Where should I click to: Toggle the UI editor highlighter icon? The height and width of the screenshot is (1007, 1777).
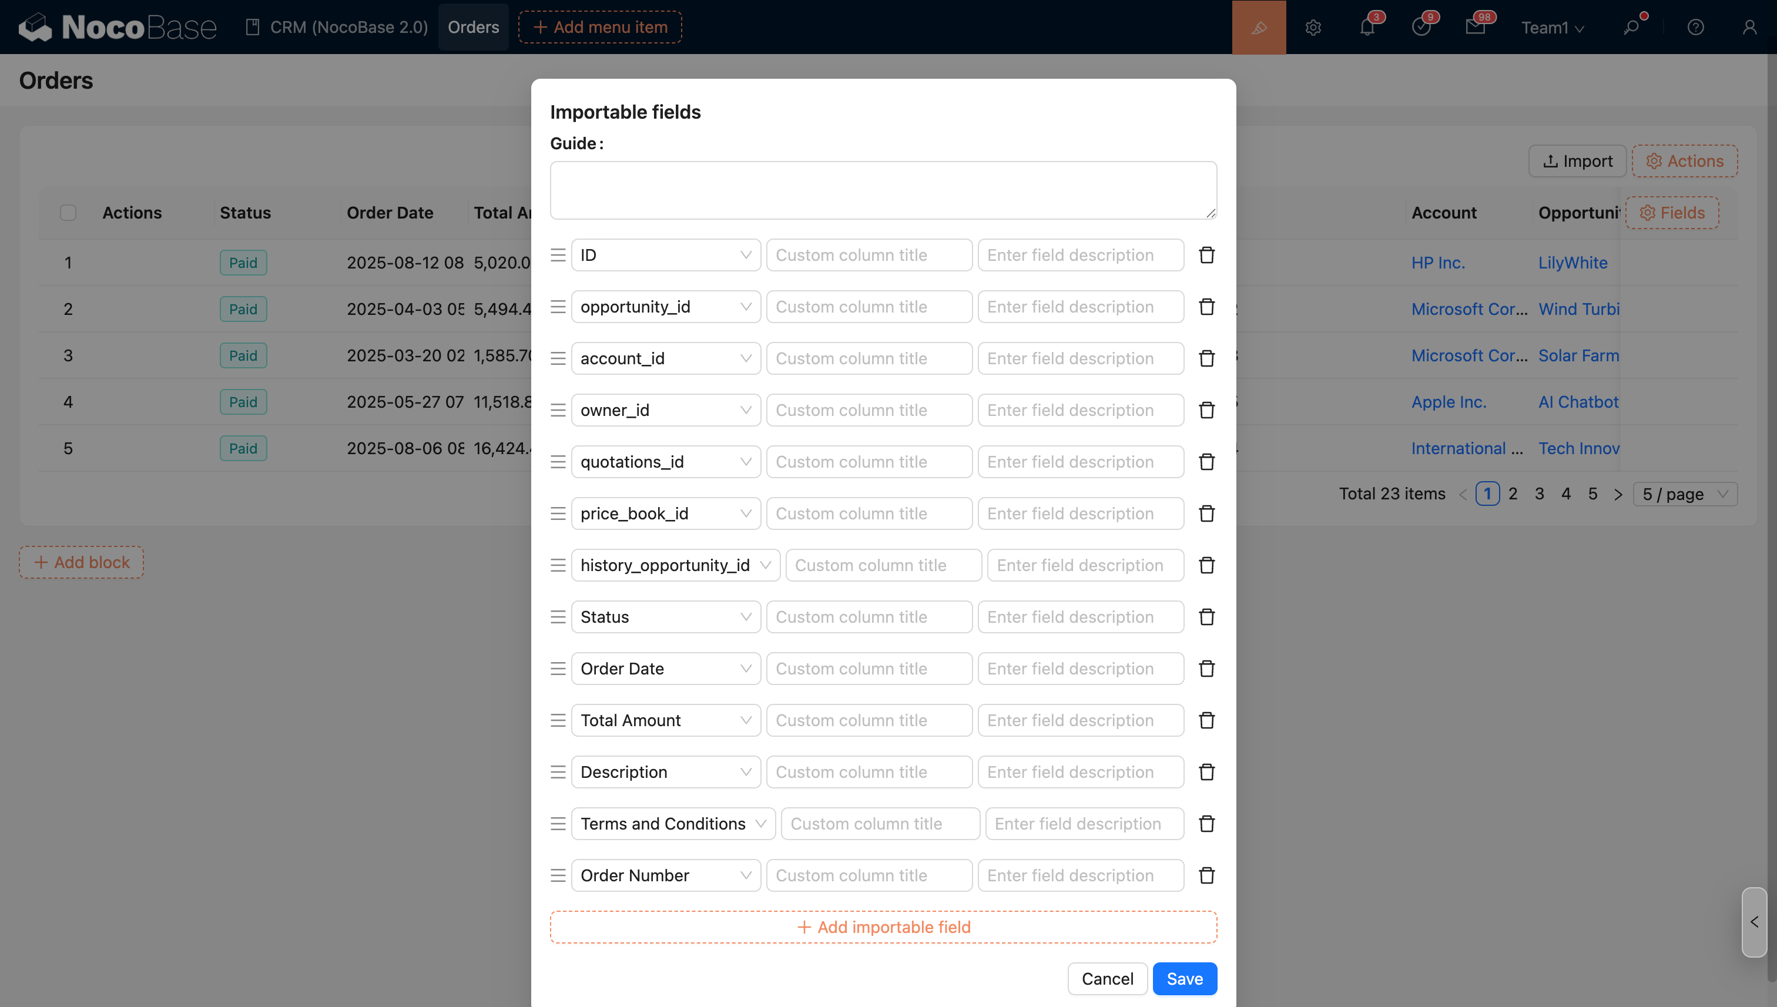(x=1258, y=27)
